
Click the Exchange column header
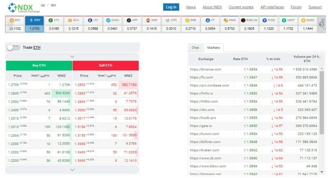pos(206,59)
